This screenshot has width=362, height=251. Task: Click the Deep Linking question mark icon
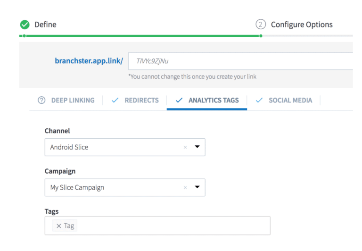click(41, 100)
